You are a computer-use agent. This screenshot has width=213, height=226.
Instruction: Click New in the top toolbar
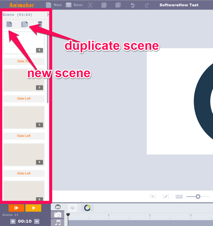[54, 5]
